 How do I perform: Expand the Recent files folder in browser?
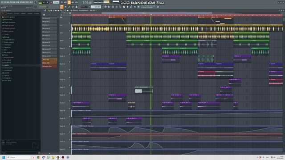coord(8,20)
